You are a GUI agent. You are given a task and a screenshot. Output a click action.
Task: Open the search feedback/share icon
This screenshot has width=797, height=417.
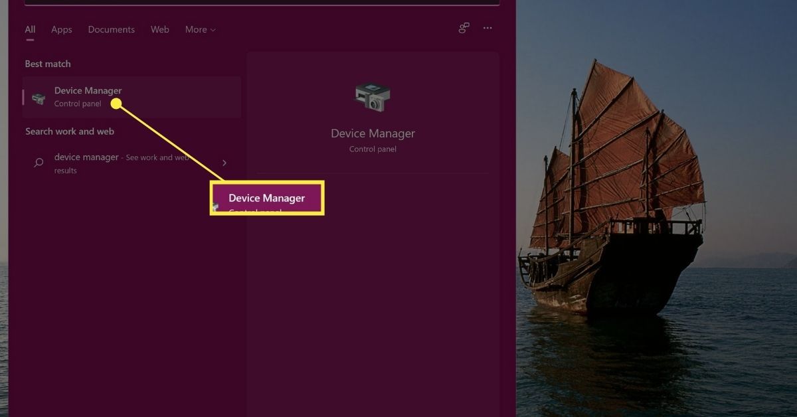click(464, 28)
